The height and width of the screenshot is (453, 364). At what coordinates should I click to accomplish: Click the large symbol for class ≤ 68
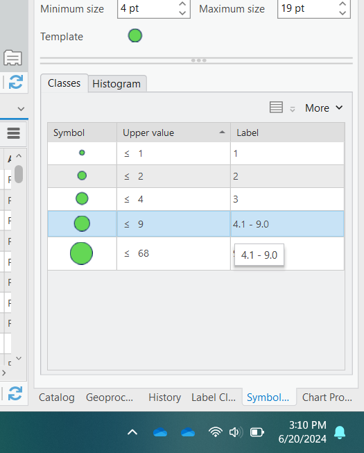81,253
